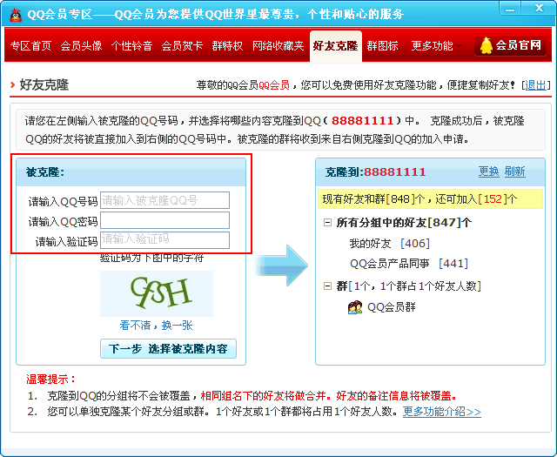
Task: Open the 更多功能介绍>> link
Action: click(x=442, y=412)
